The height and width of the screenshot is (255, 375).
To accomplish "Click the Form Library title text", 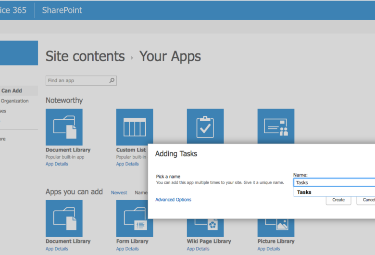I will coord(132,241).
